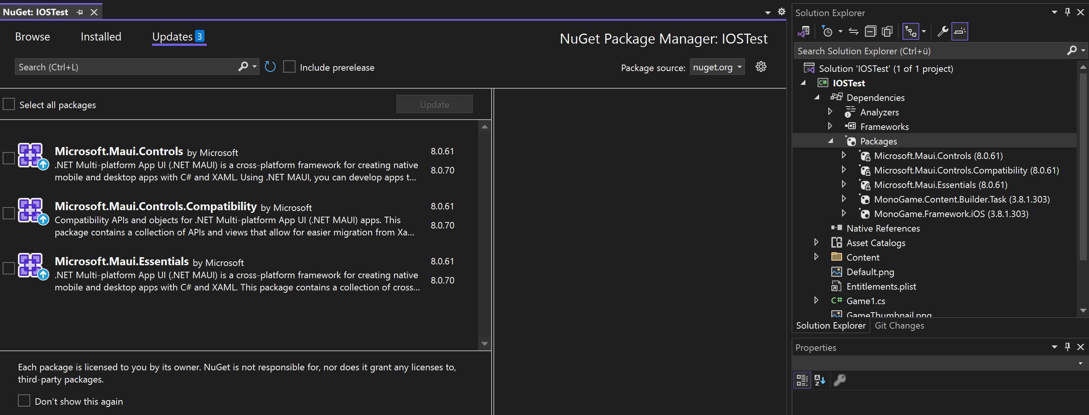Open the Content folder

click(862, 257)
